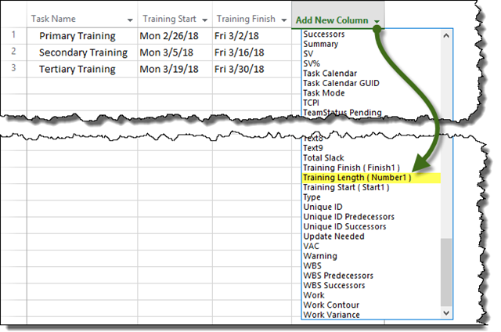Select the Primary Training task cell
The image size is (501, 332).
click(x=77, y=36)
